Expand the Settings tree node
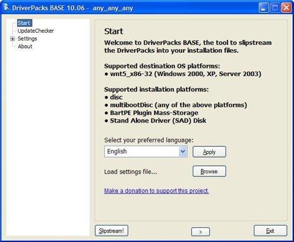 coord(12,39)
